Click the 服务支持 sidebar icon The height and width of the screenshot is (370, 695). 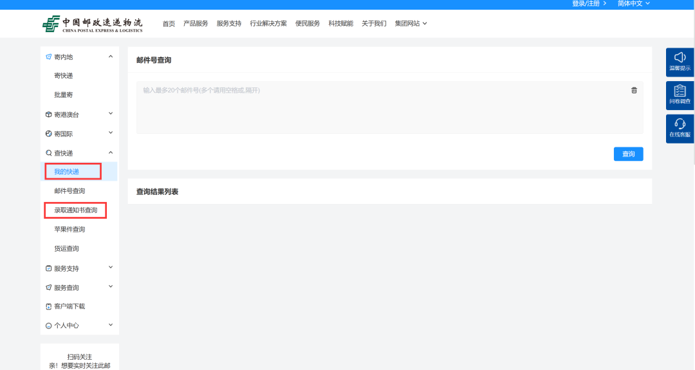pos(49,268)
